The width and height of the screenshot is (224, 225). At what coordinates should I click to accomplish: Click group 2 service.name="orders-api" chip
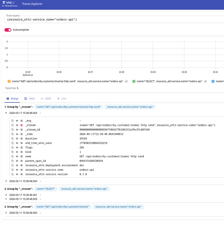pos(84,189)
